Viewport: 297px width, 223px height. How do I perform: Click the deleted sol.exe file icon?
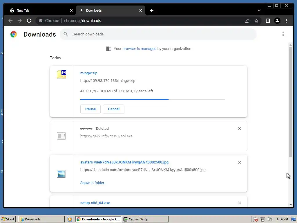61,136
